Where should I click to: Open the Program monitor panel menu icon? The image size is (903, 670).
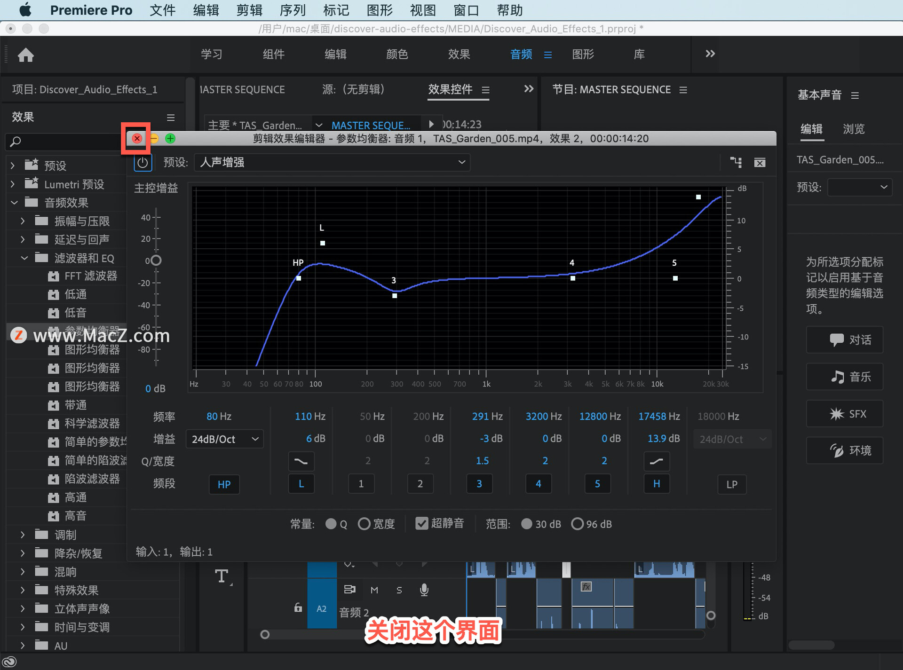[683, 89]
